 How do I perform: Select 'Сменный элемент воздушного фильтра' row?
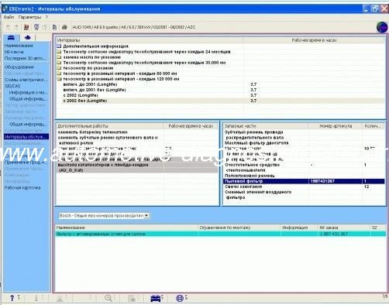304,195
